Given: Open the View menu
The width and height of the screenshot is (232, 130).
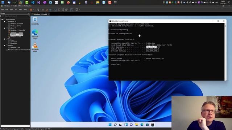Looking at the screenshot, I should point(11,10).
